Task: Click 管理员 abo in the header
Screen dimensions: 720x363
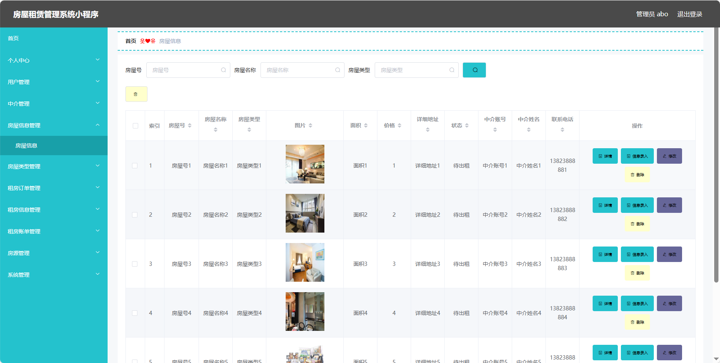Action: [652, 14]
